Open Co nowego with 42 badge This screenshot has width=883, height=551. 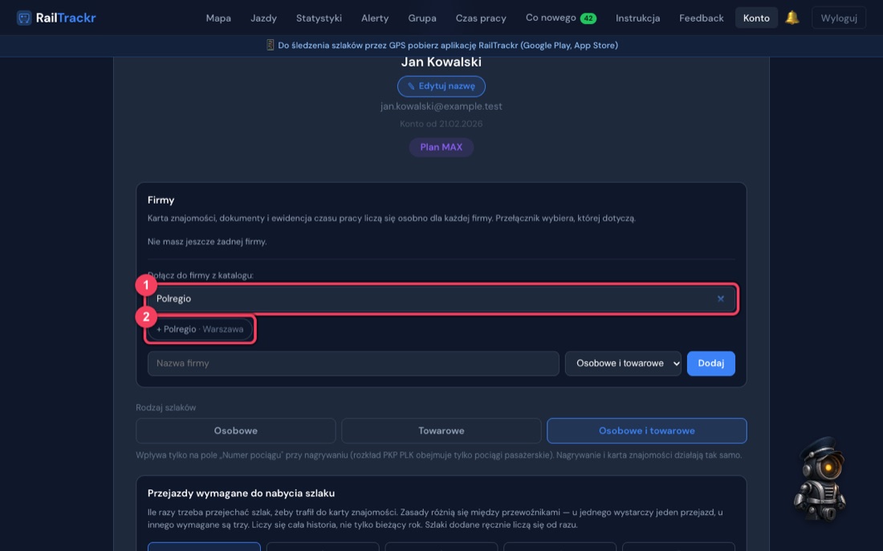(561, 18)
